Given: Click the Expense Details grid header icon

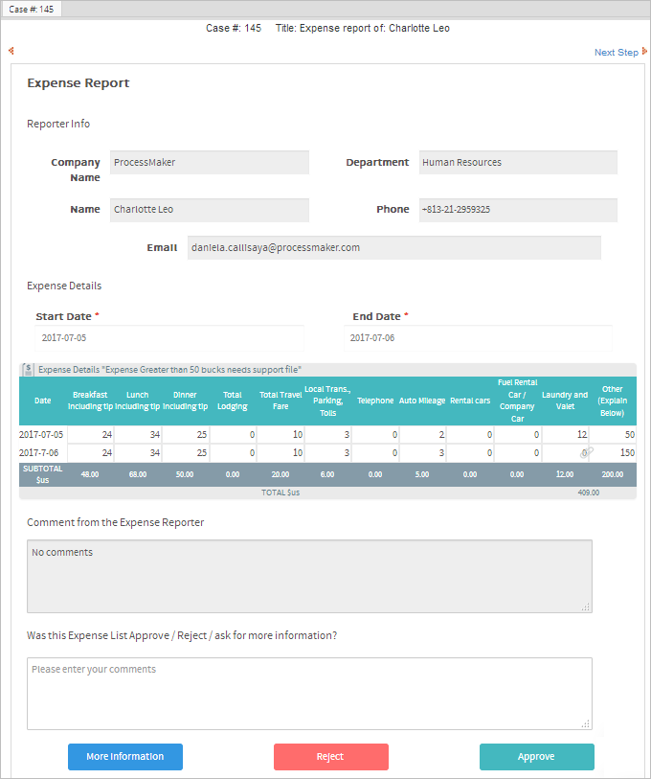Looking at the screenshot, I should (28, 369).
